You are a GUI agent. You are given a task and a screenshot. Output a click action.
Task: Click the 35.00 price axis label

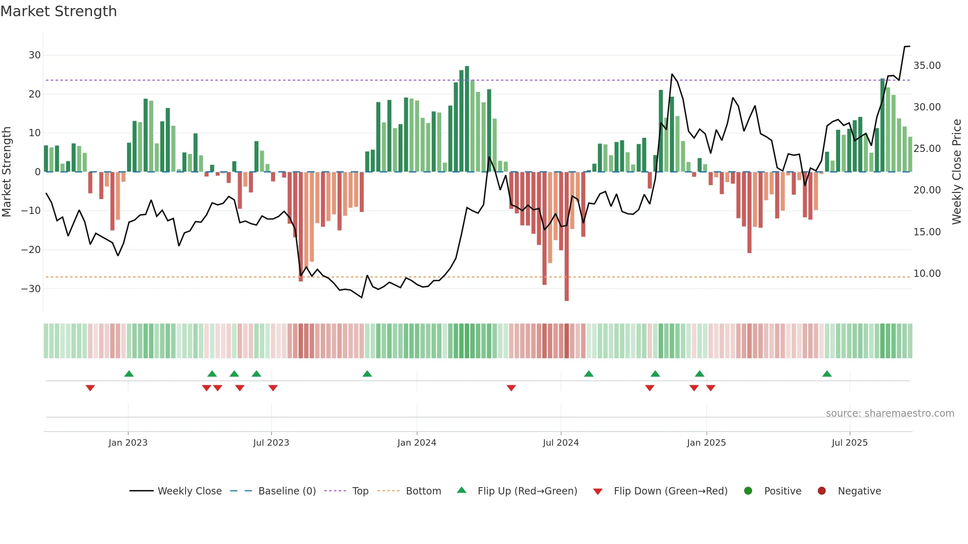(x=927, y=65)
